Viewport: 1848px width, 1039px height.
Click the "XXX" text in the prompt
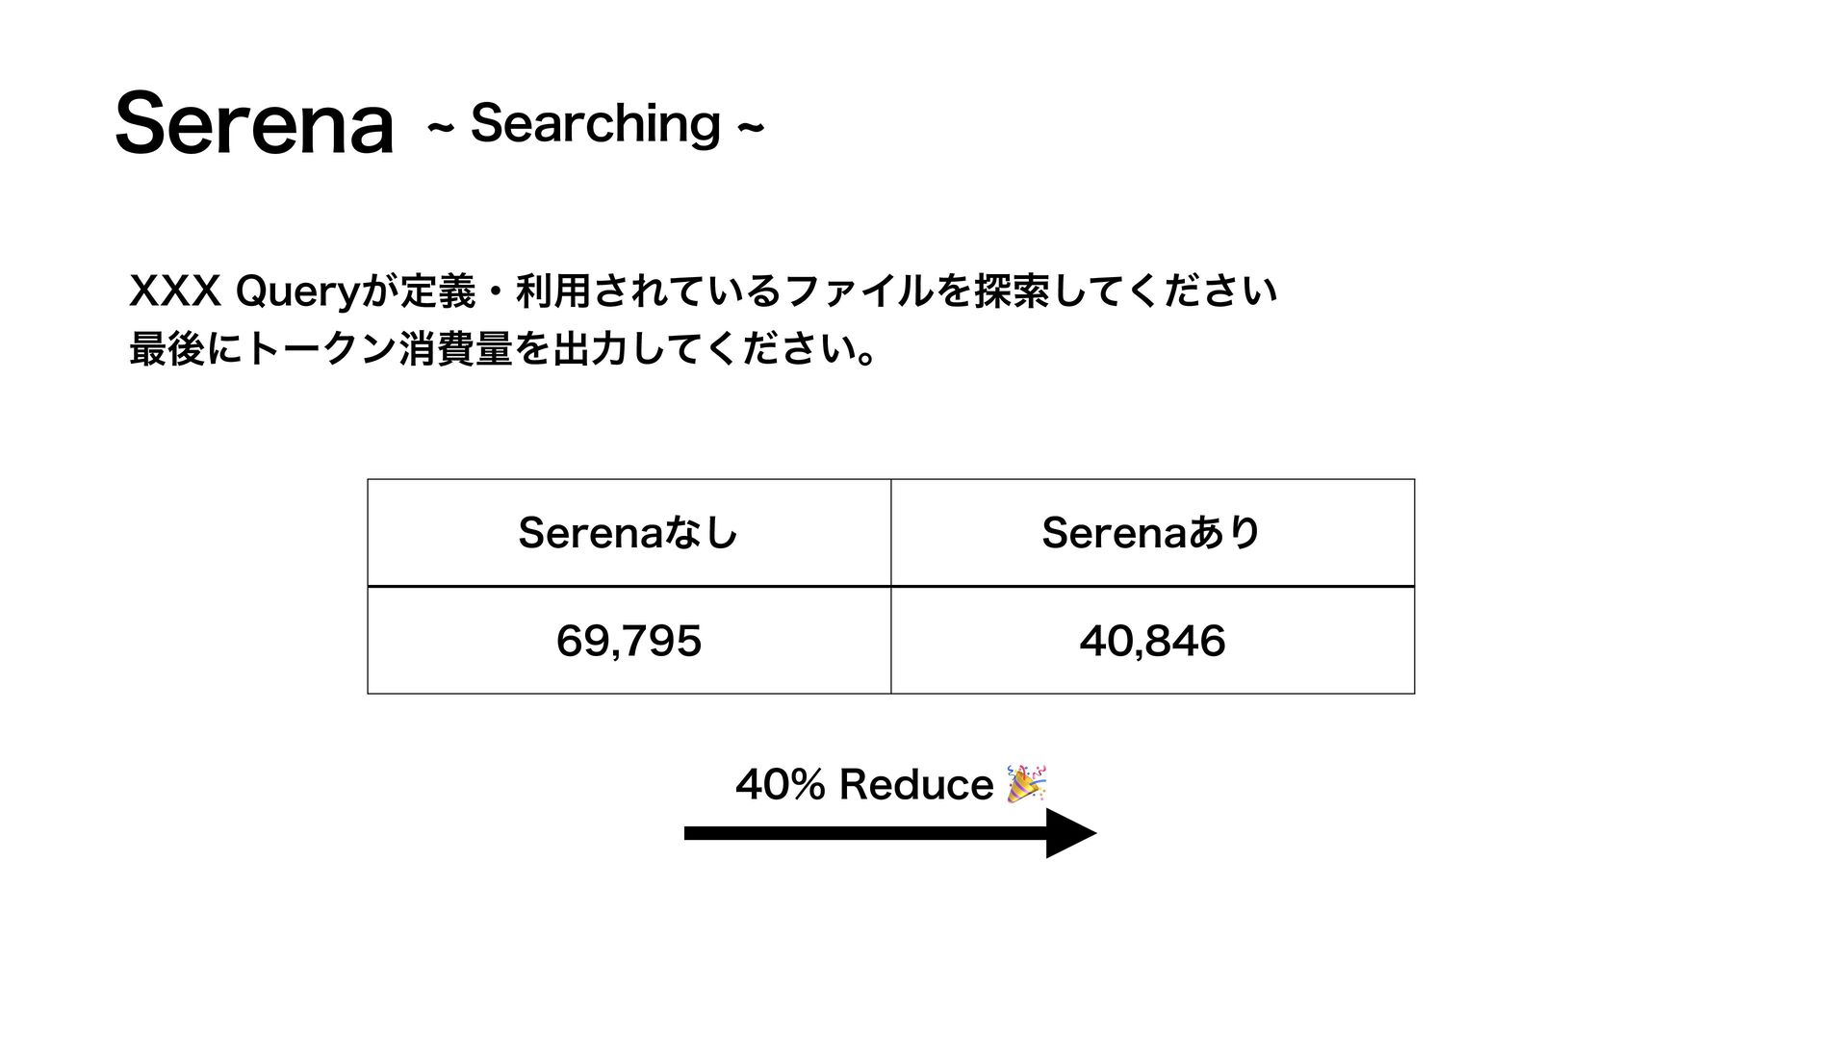175,291
